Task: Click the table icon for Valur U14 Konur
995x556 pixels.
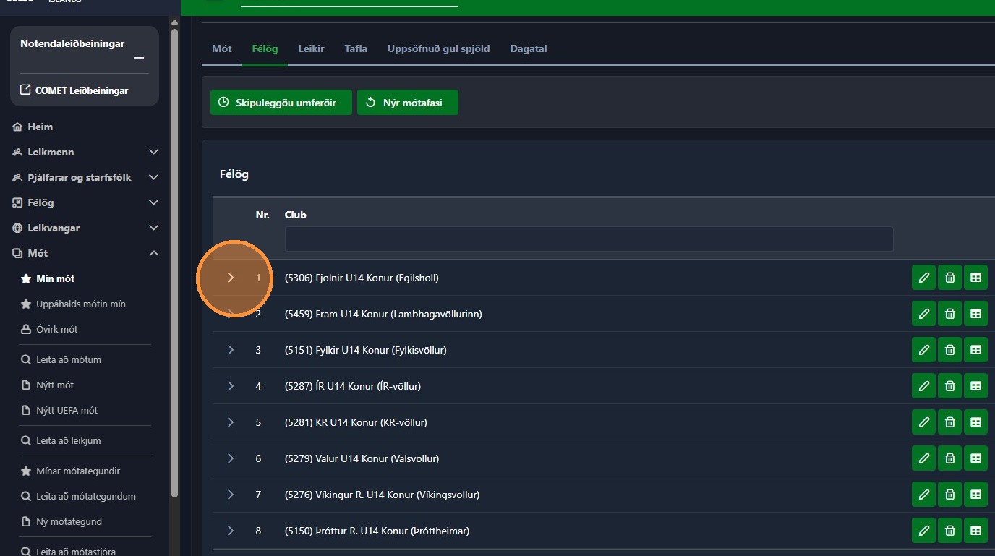Action: [975, 458]
